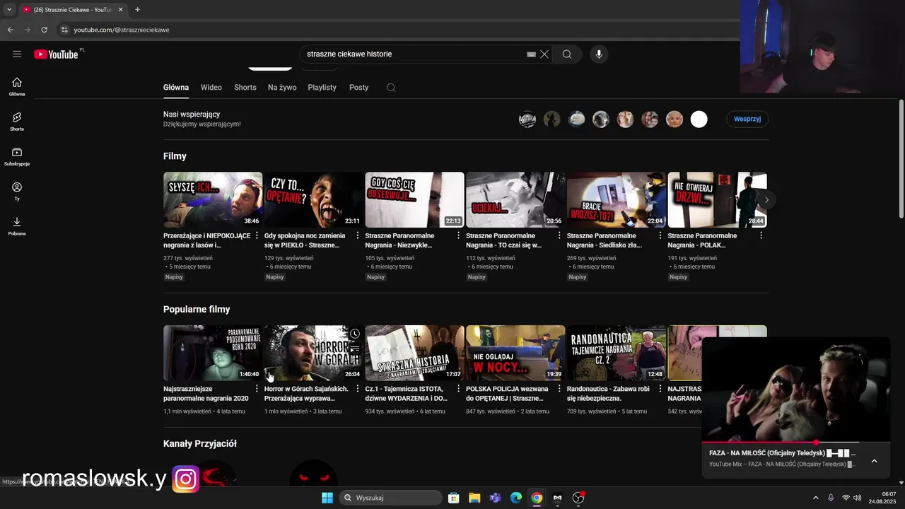Open the on-screen keyboard icon in search
Viewport: 905px width, 509px height.
click(531, 54)
